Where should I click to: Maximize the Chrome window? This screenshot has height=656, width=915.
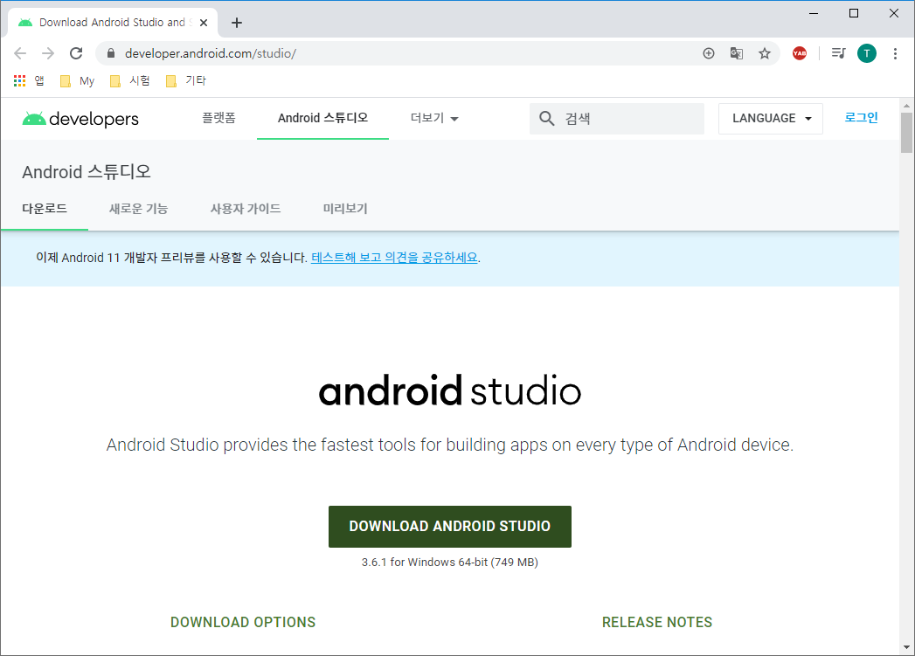coord(854,13)
